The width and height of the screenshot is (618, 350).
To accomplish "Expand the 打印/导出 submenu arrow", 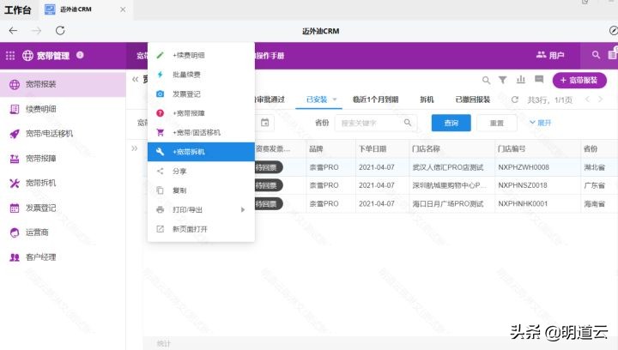I will 243,210.
